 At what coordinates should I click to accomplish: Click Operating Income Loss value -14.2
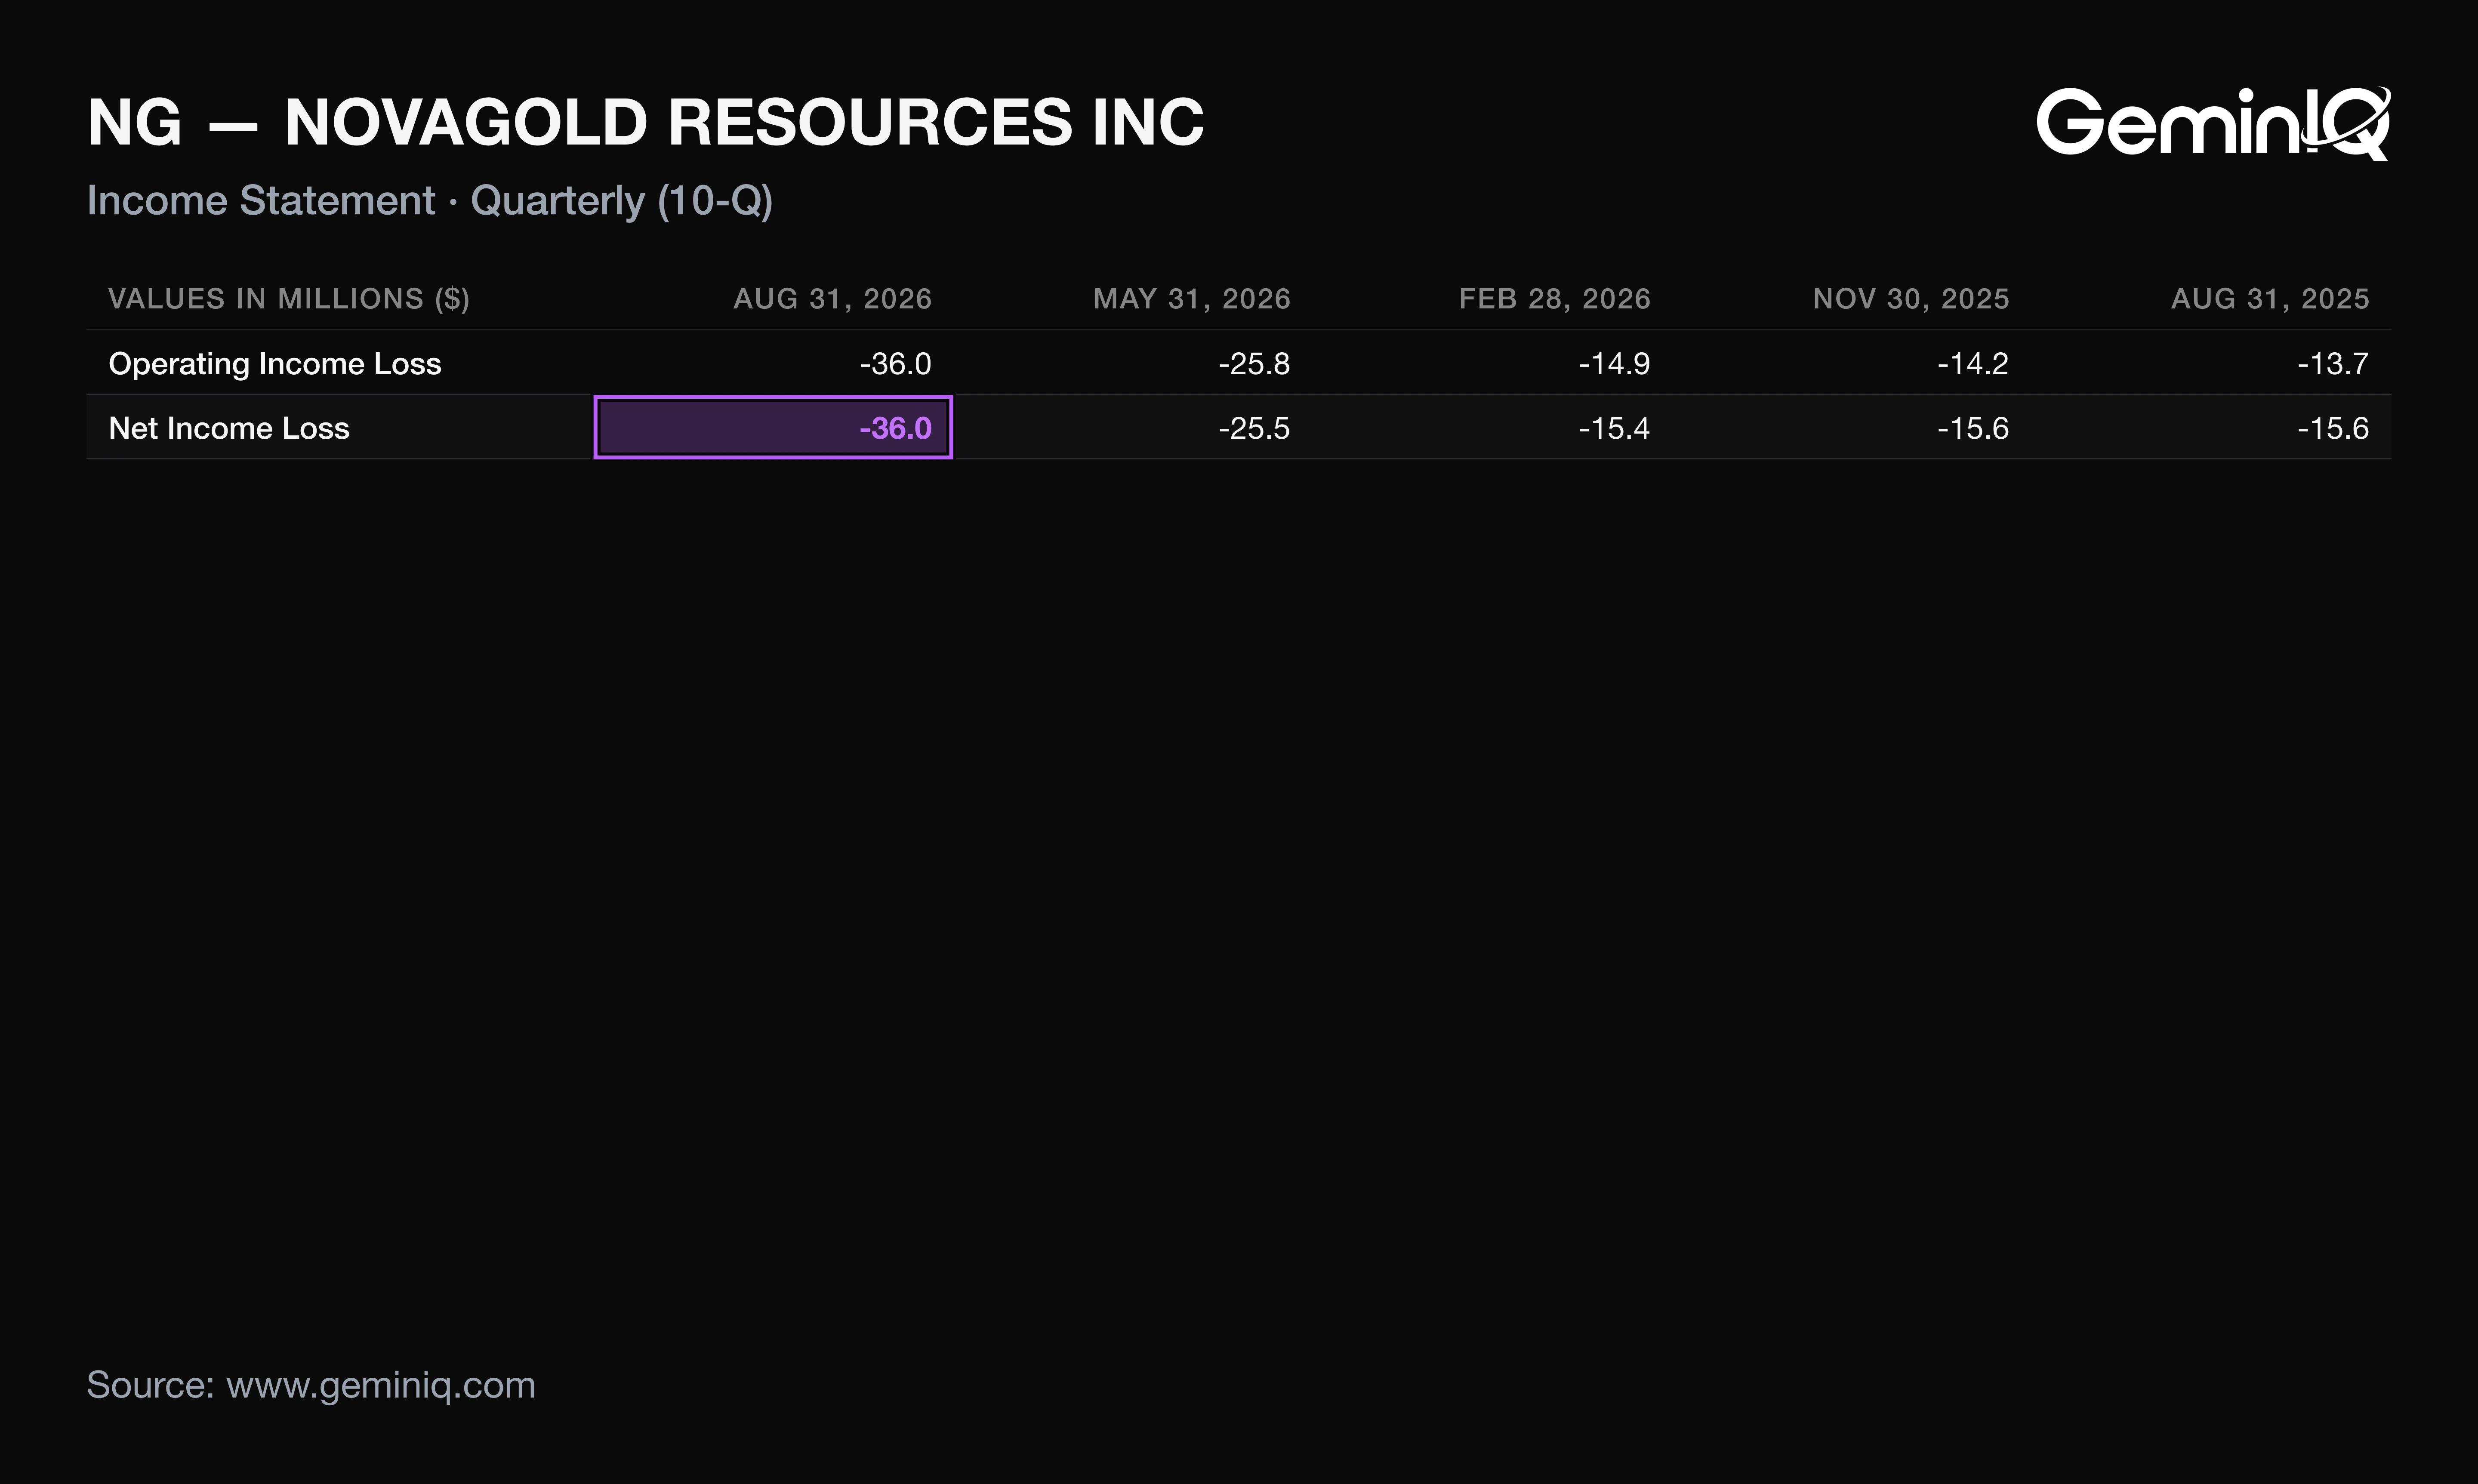[1973, 364]
